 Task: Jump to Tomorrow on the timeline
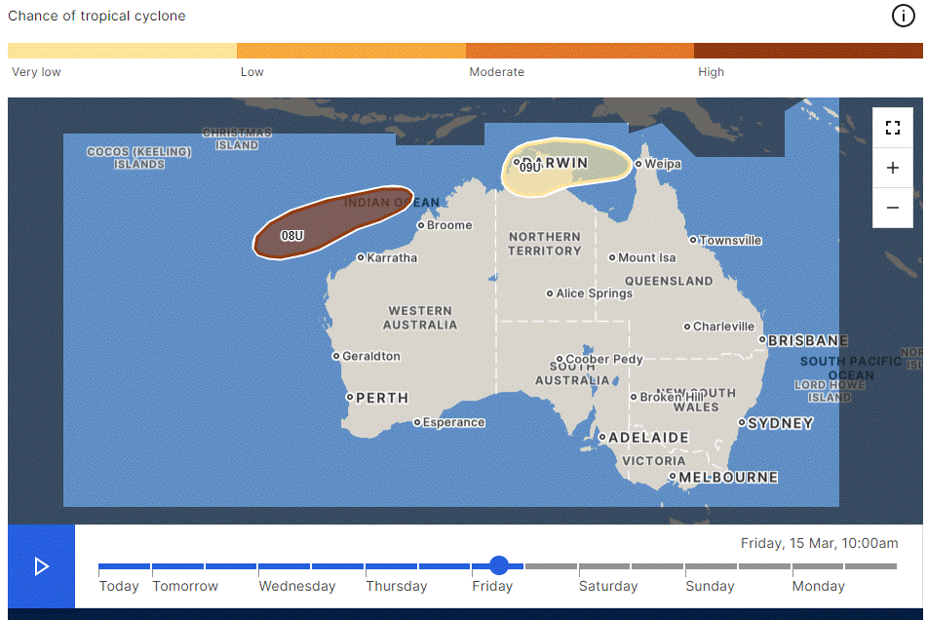coord(185,586)
